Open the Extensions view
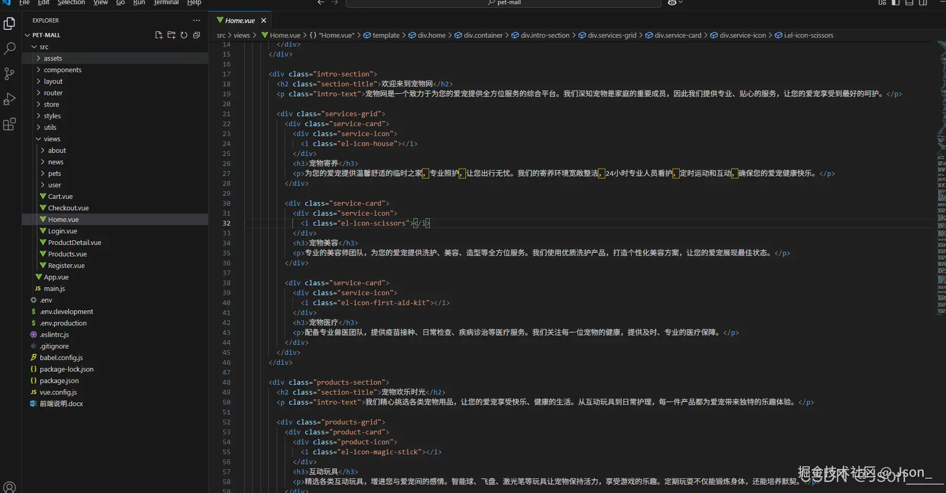Screen dimensions: 946x493 tap(9, 124)
